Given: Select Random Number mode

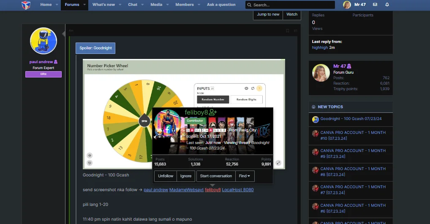Looking at the screenshot, I should coord(213,99).
